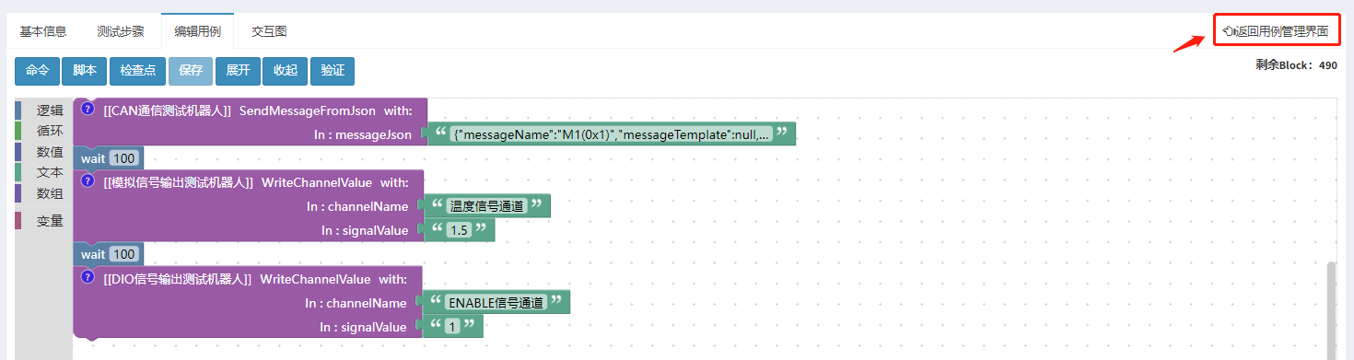Edit the 温度信号通道 text field
This screenshot has width=1354, height=360.
point(486,206)
